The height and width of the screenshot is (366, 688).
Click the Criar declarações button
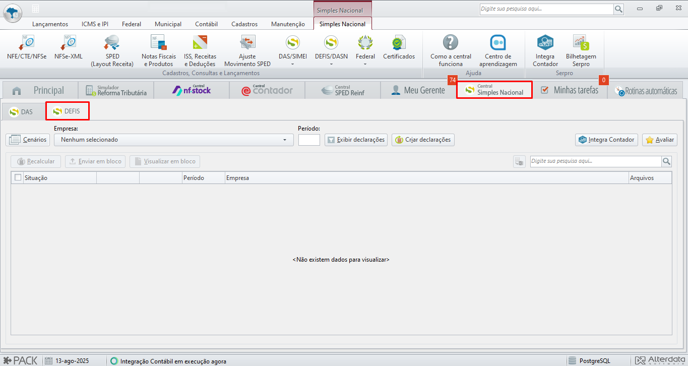(x=423, y=140)
